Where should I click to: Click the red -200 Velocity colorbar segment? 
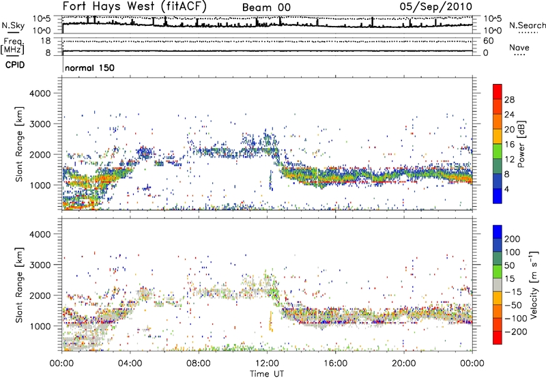point(498,338)
